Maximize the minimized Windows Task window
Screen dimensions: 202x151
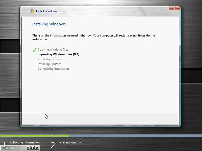point(33,148)
